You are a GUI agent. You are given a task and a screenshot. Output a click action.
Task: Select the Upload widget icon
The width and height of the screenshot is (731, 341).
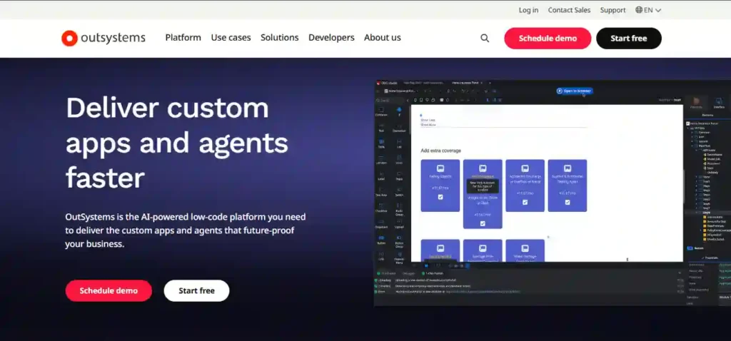point(399,221)
